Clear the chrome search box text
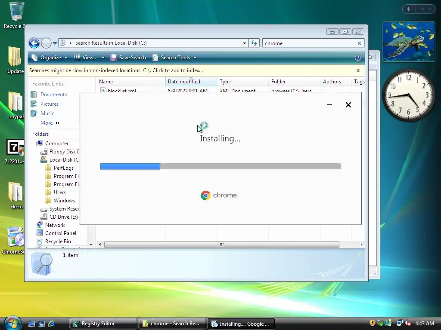441x330 pixels. pyautogui.click(x=359, y=43)
